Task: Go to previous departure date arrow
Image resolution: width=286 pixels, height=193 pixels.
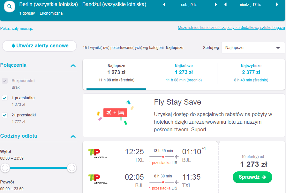Action: click(164, 4)
